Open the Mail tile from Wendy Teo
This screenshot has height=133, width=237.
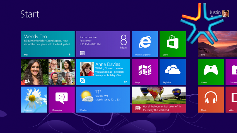(x=48, y=44)
